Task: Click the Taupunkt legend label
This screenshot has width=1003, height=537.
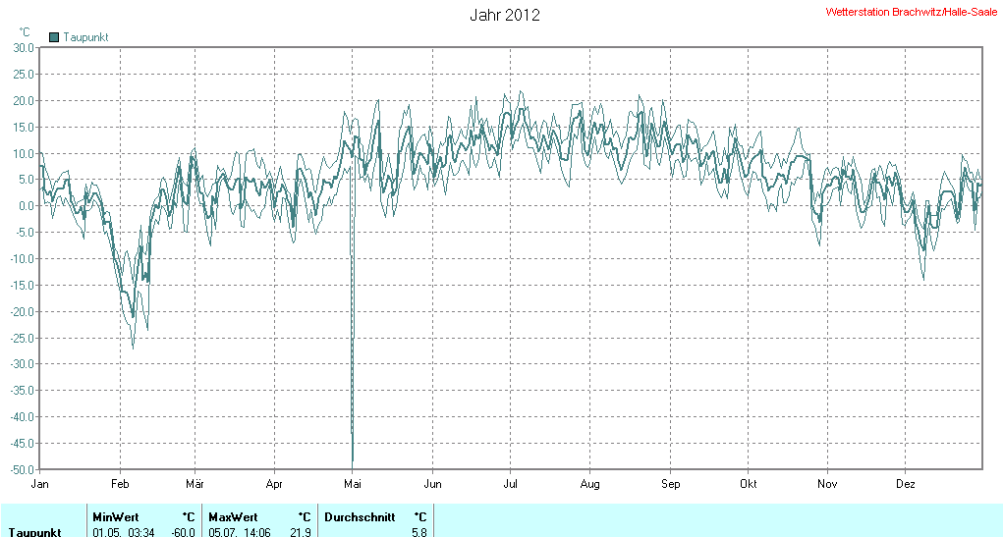Action: 85,37
